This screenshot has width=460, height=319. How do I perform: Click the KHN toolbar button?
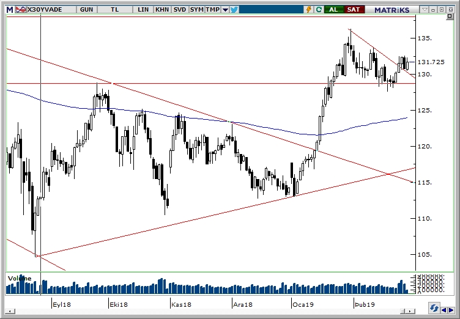162,10
